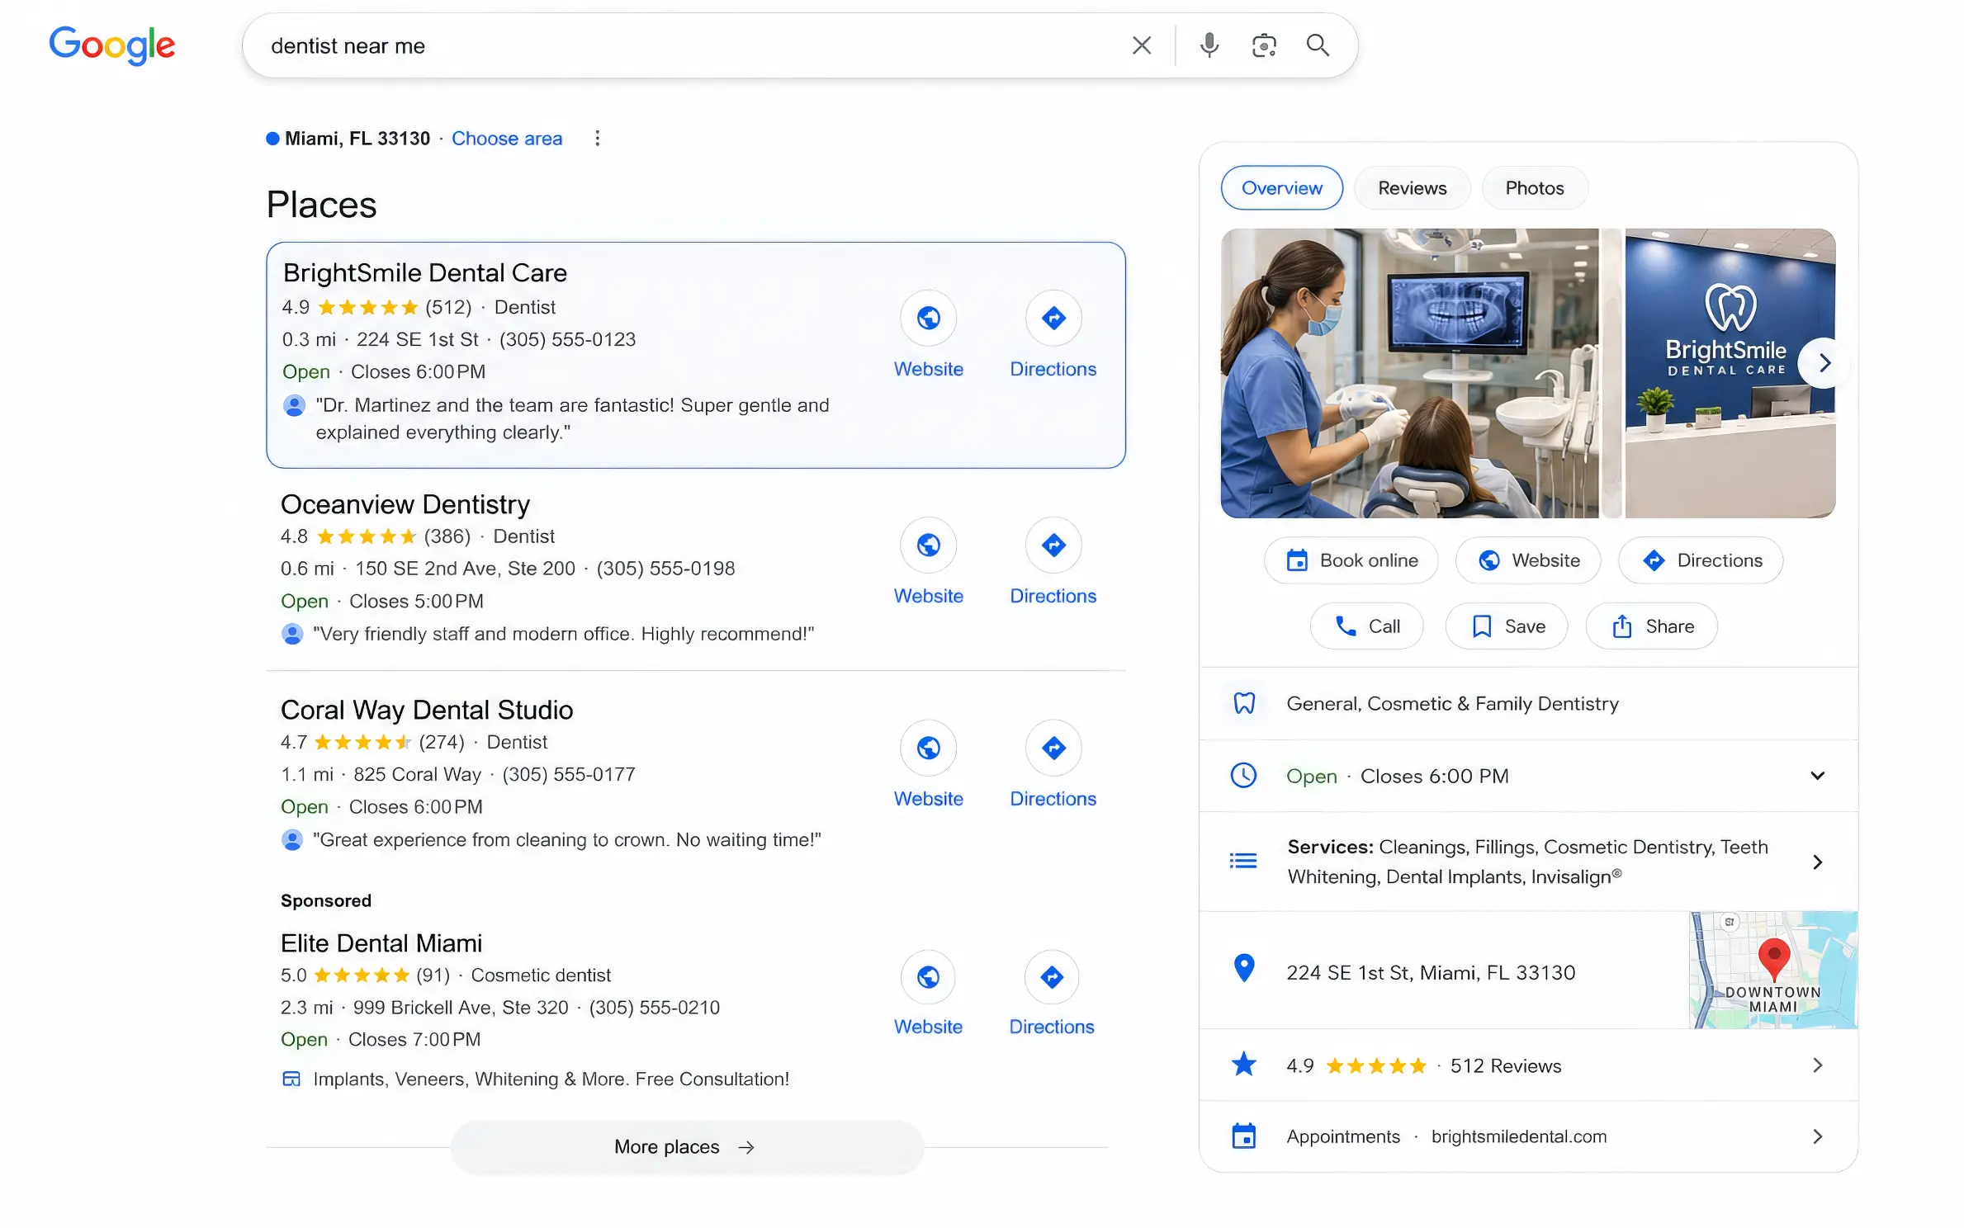Viewport: 1964px width, 1228px height.
Task: Click the reviewer avatar on Coral Way Dental Studio
Action: pyautogui.click(x=292, y=840)
